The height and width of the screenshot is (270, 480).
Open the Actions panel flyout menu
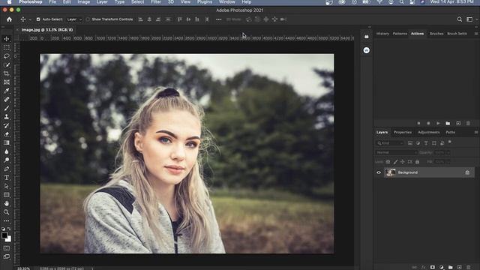click(x=476, y=34)
